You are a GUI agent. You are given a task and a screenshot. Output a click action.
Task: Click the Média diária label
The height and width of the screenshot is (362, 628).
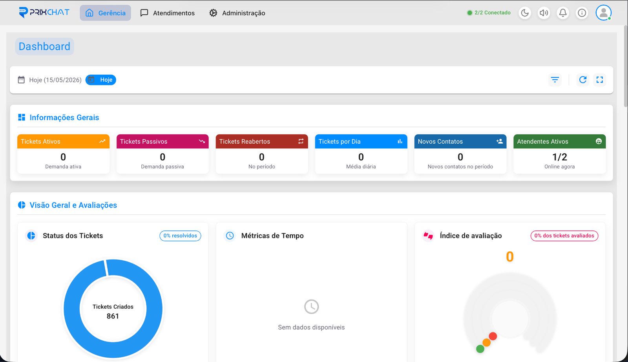pos(361,166)
